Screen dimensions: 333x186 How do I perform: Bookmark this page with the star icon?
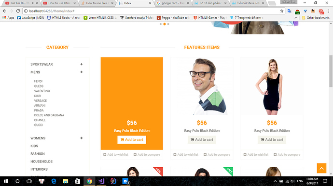point(282,11)
